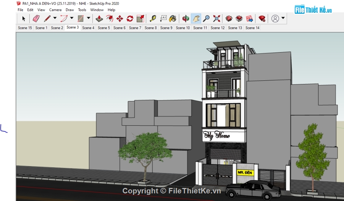This screenshot has height=201, width=344.
Task: Choose the Offset tool
Action: [109, 19]
